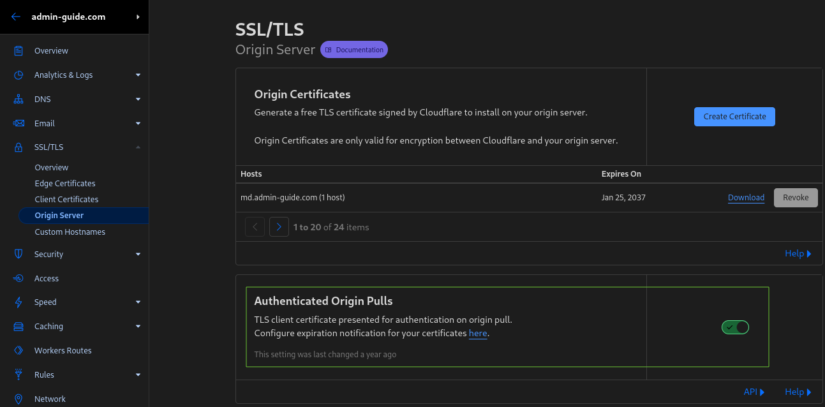825x407 pixels.
Task: Open Edge Certificates in the sidebar
Action: 66,183
